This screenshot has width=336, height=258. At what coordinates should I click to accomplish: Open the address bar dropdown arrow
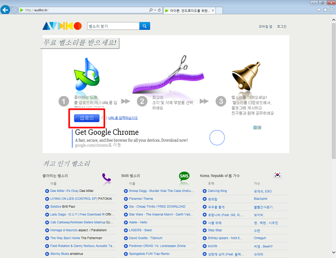[x=155, y=10]
